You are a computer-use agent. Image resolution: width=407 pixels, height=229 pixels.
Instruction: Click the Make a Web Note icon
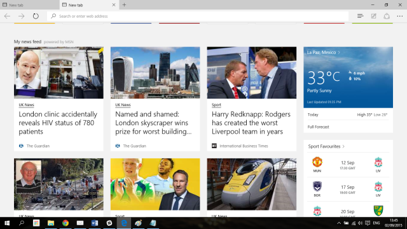373,16
